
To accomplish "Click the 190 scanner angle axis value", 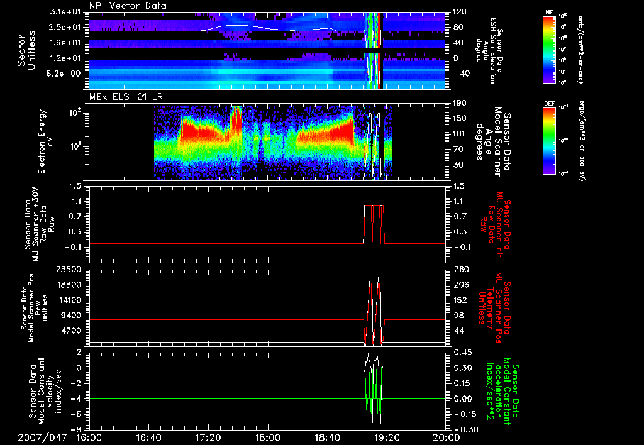I will (460, 103).
